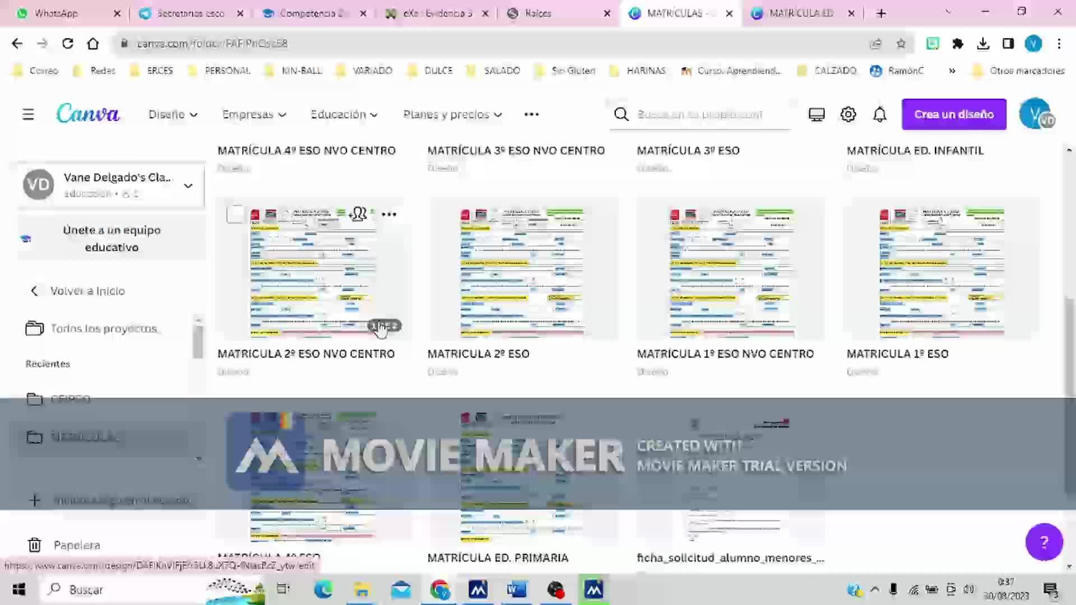Select checkbox on MATRICULA 2º ESO NVO CENTRO
The height and width of the screenshot is (605, 1076).
(x=235, y=214)
